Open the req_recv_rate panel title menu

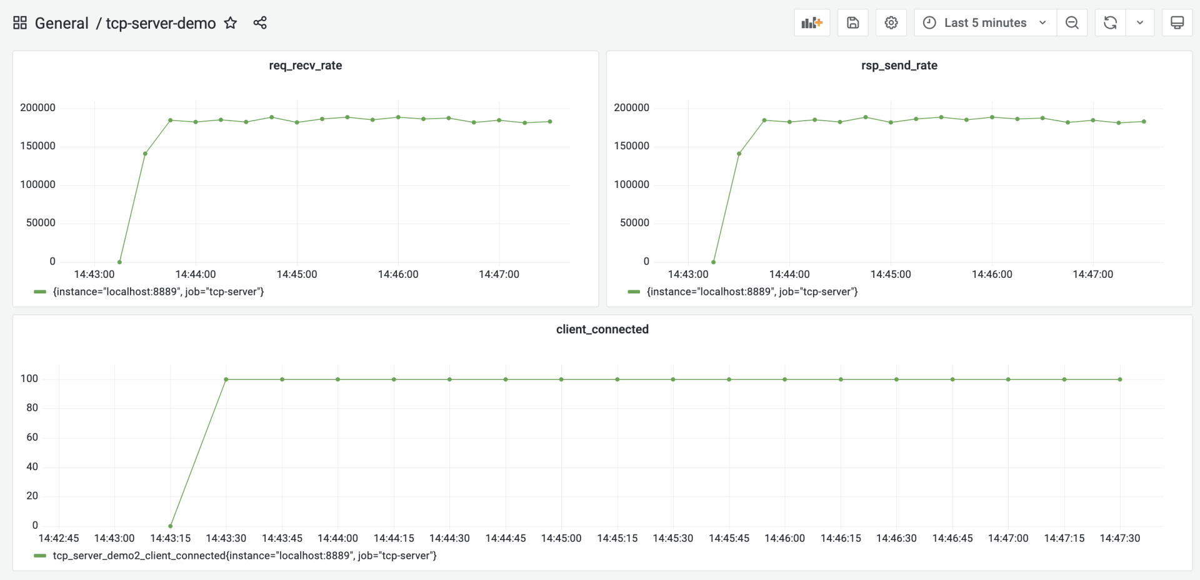point(305,66)
